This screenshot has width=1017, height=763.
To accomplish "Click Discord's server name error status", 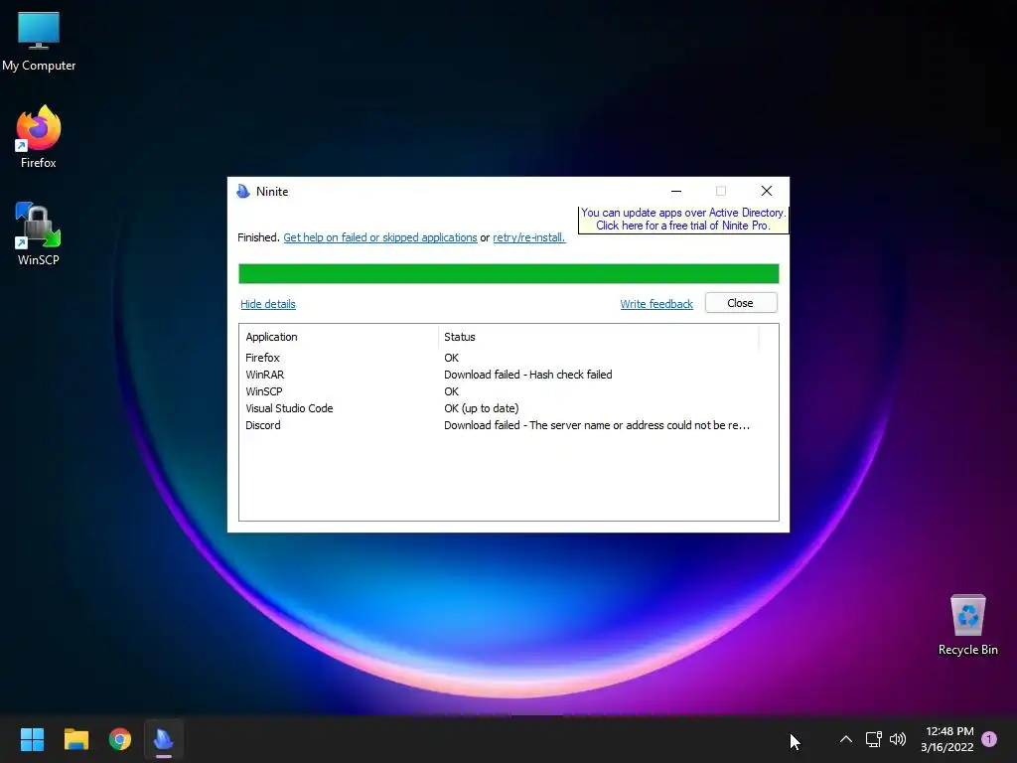I will [x=597, y=425].
